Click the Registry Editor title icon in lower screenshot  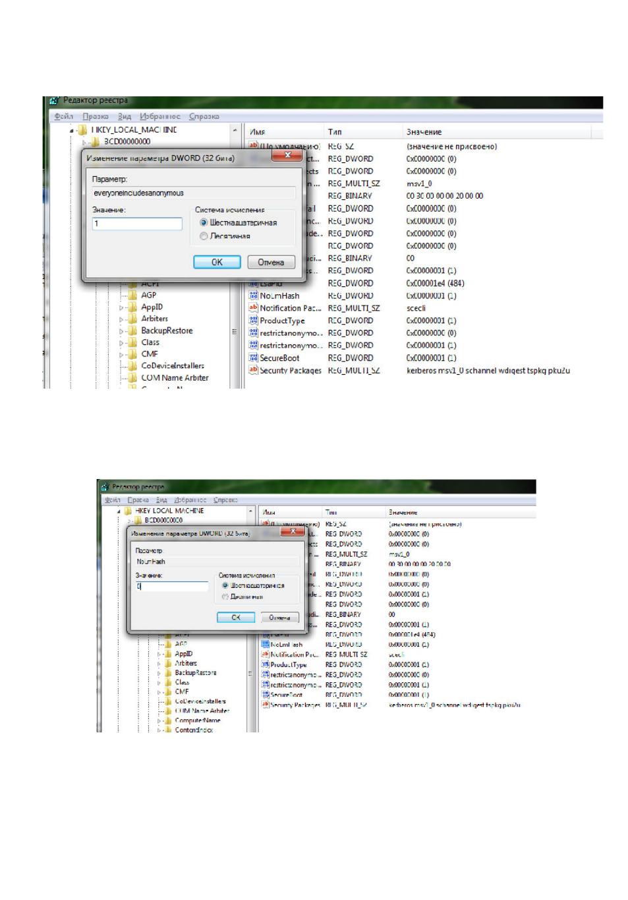(105, 487)
